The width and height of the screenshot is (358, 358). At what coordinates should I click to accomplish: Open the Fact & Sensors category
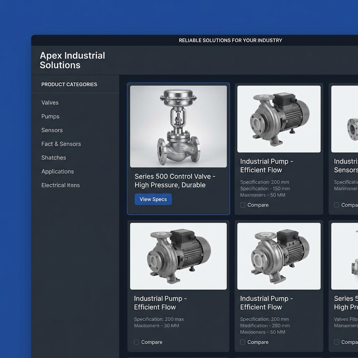click(x=61, y=144)
